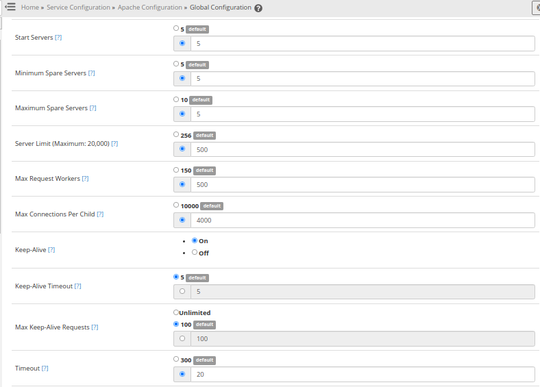Open Max Connections Per Child [?] help
The width and height of the screenshot is (540, 387).
pos(100,214)
